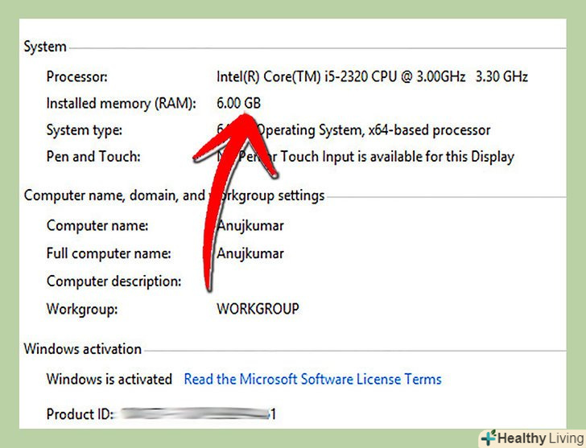This screenshot has height=448, width=586.
Task: Click the 'Windows activation' section heading
Action: [x=83, y=349]
